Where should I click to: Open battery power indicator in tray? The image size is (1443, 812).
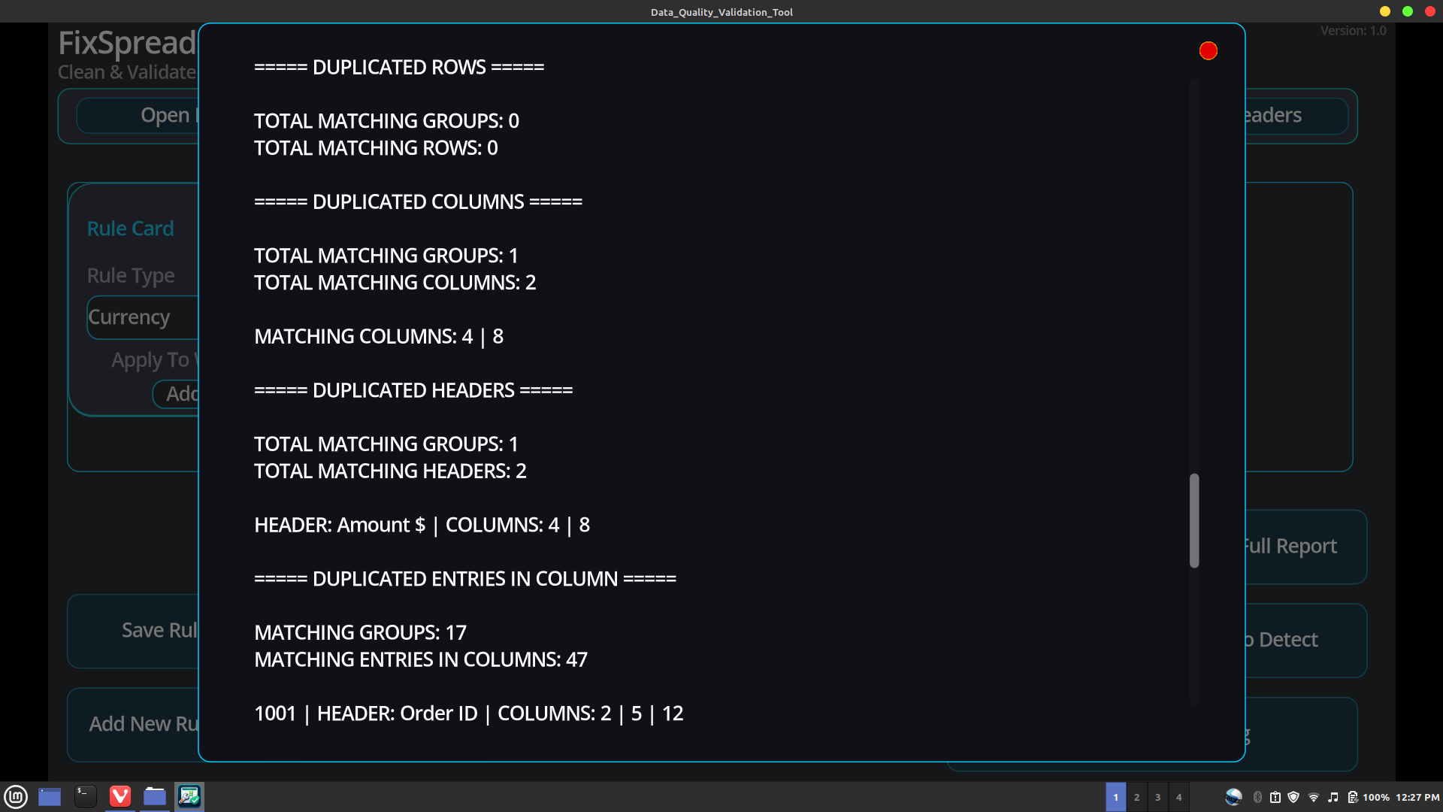(1352, 797)
